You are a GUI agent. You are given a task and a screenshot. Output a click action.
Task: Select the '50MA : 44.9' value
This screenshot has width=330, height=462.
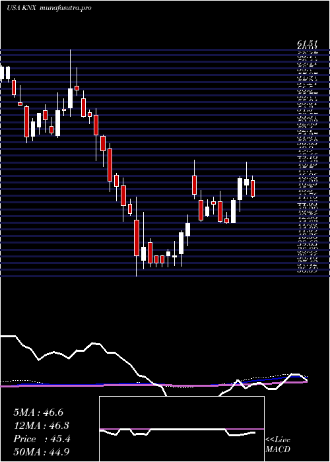point(42,452)
